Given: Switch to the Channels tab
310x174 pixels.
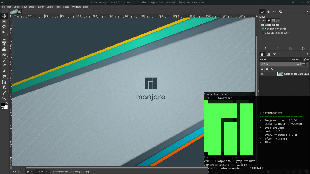Looking at the screenshot, I should point(268,54).
